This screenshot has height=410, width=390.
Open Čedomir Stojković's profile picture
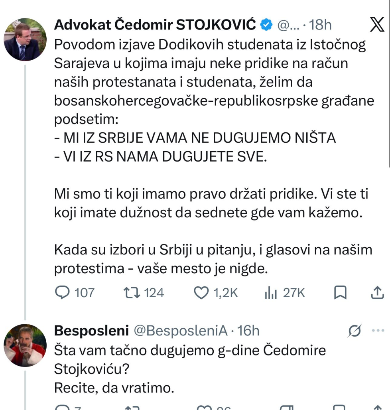(26, 39)
